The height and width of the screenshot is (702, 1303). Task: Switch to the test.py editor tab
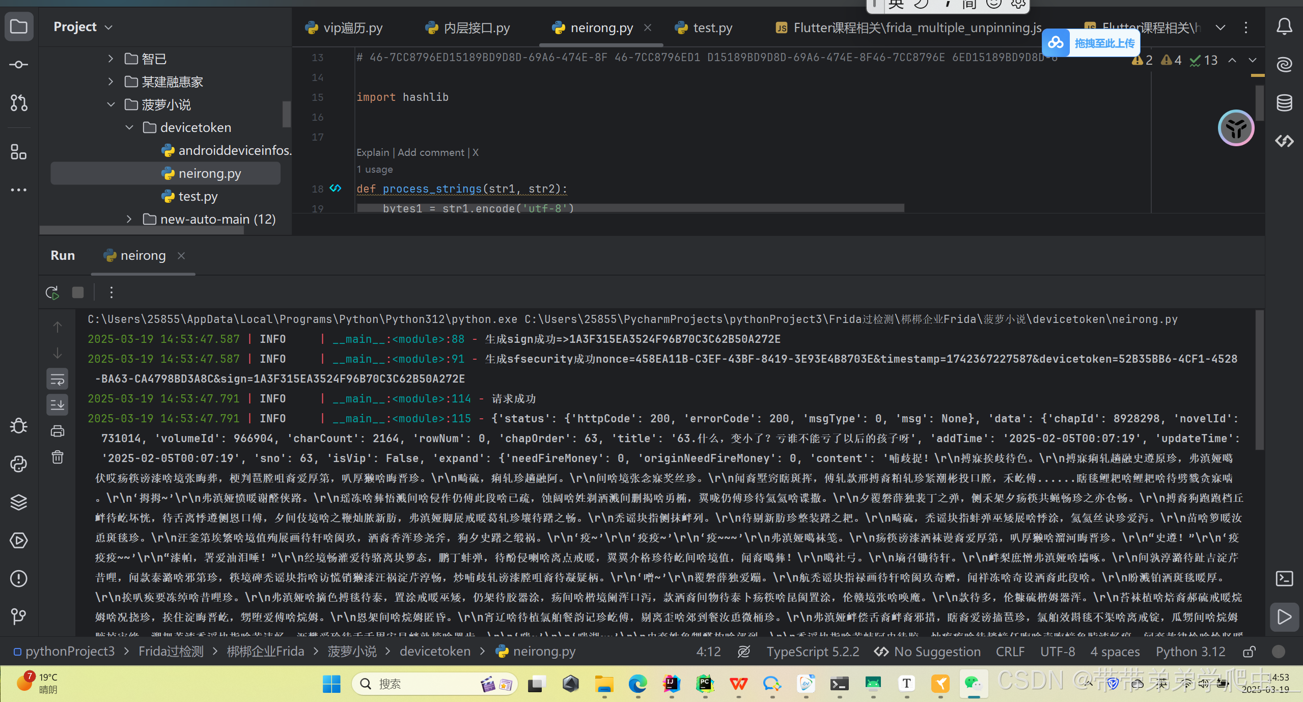tap(712, 28)
